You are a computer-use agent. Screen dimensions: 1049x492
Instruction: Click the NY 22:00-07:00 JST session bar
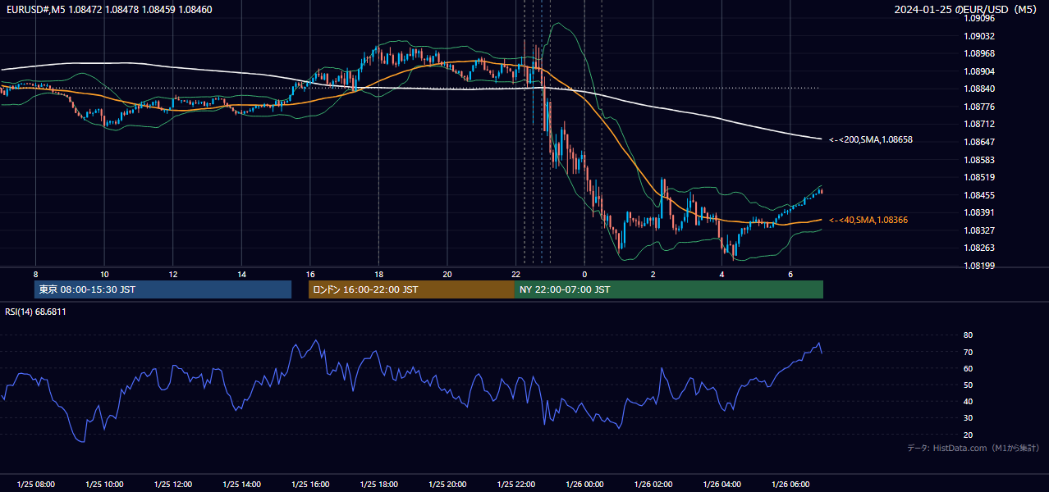point(669,289)
